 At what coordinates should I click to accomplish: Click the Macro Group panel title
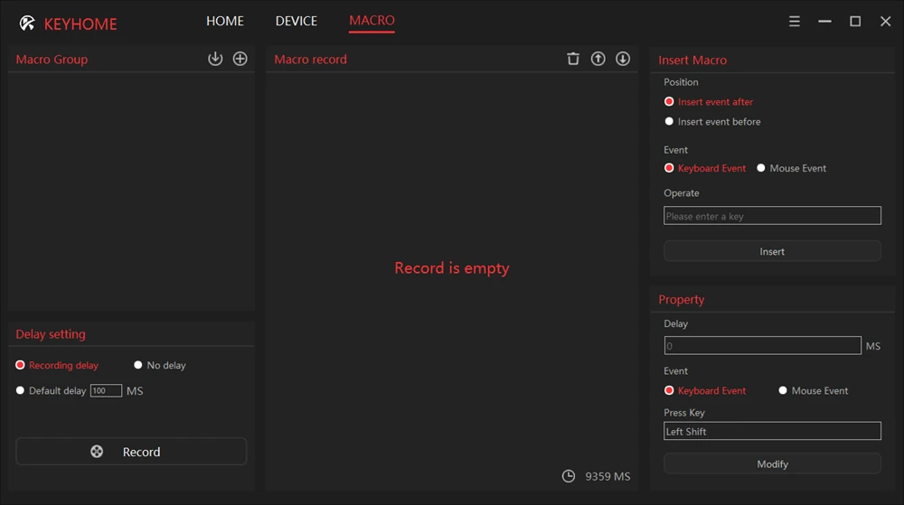click(x=52, y=60)
